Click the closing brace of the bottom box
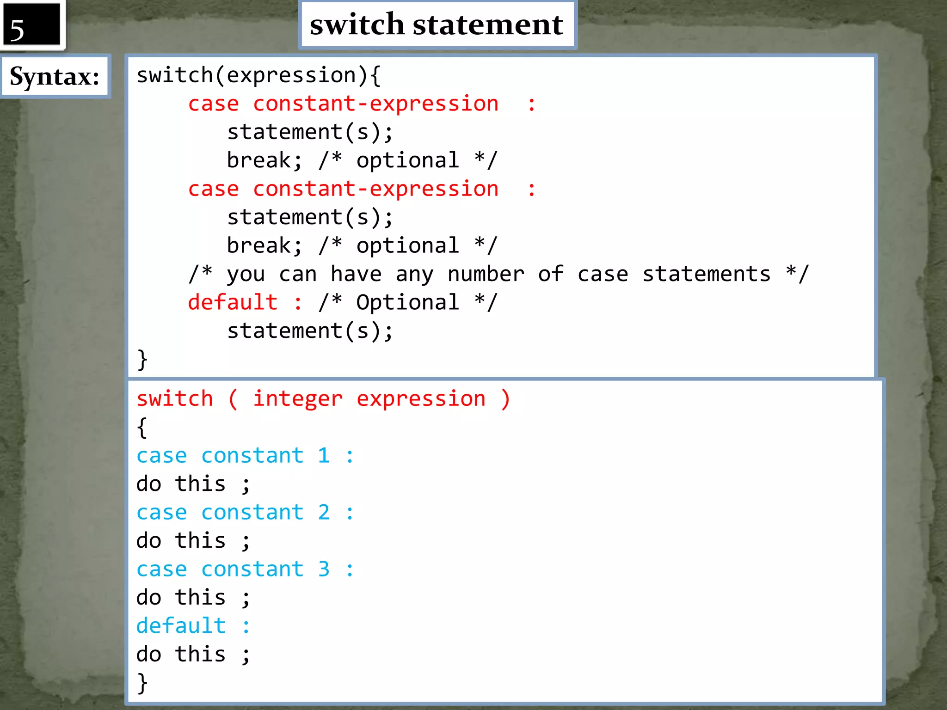Image resolution: width=947 pixels, height=710 pixels. (142, 683)
